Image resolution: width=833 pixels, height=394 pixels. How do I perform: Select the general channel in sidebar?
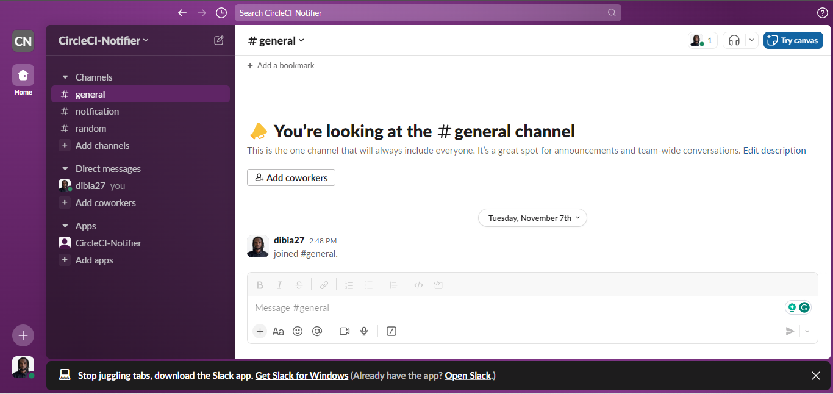(140, 95)
